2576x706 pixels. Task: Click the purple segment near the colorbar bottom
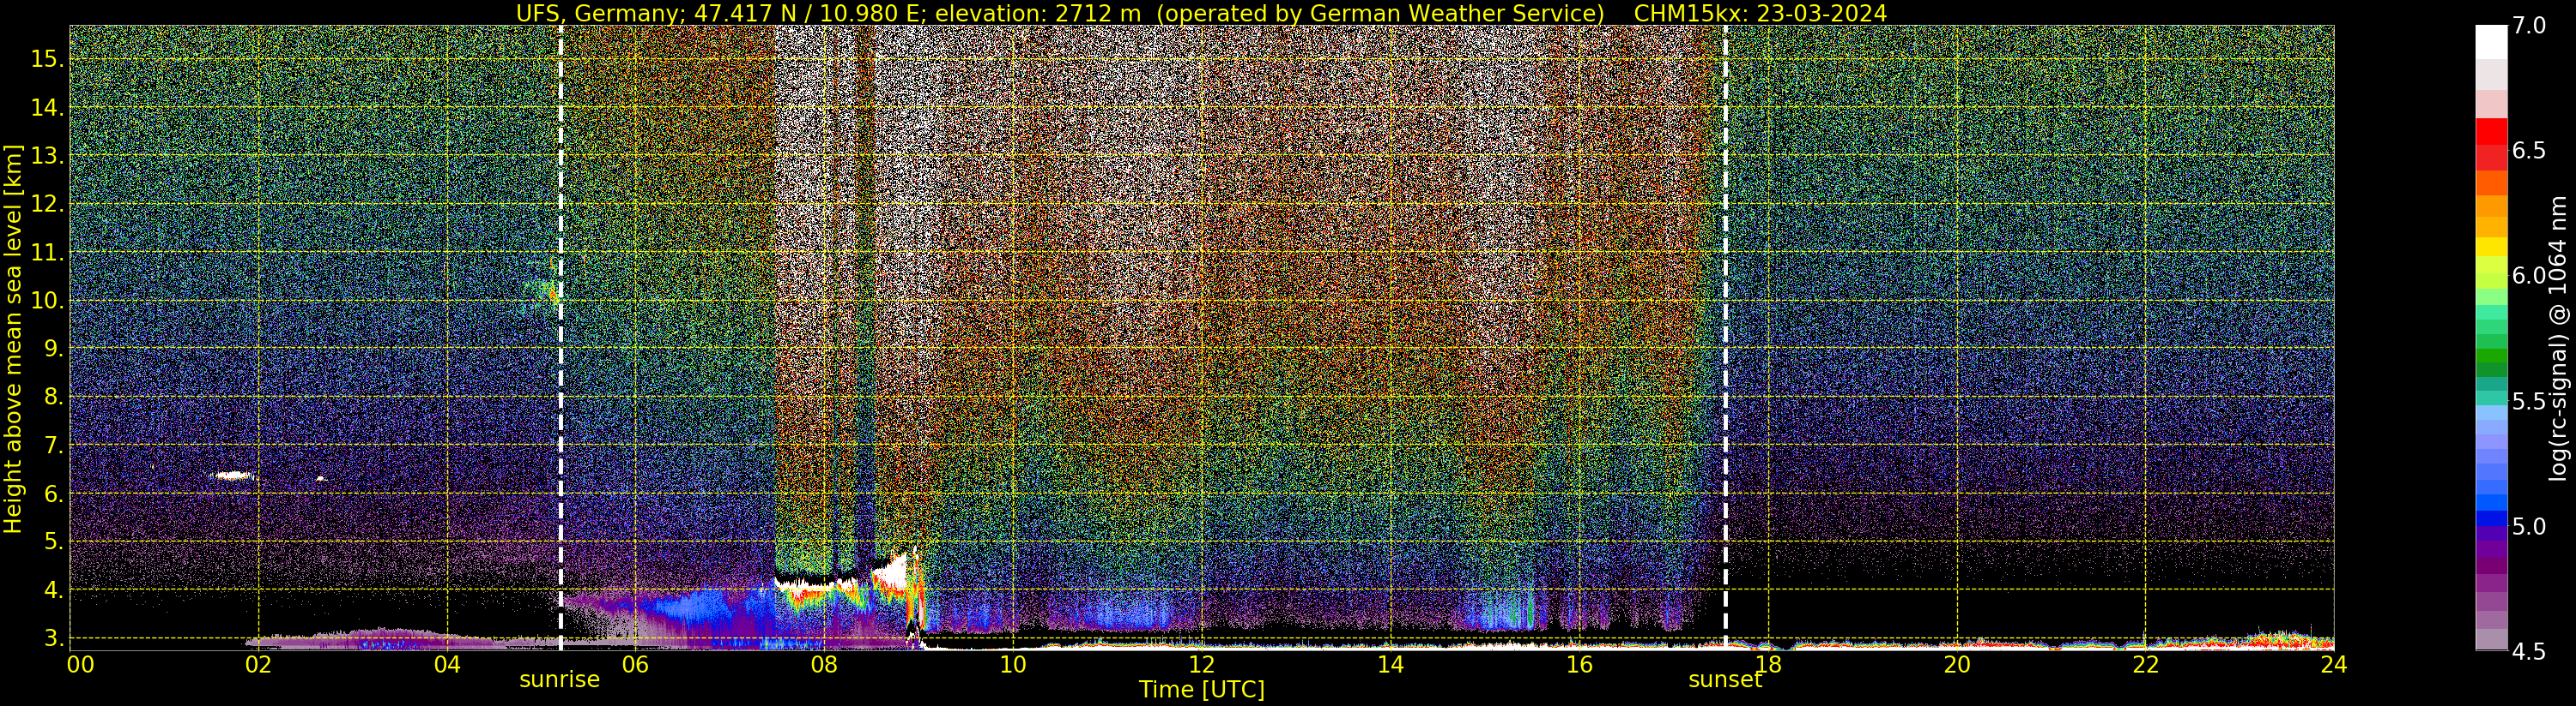(x=2491, y=584)
